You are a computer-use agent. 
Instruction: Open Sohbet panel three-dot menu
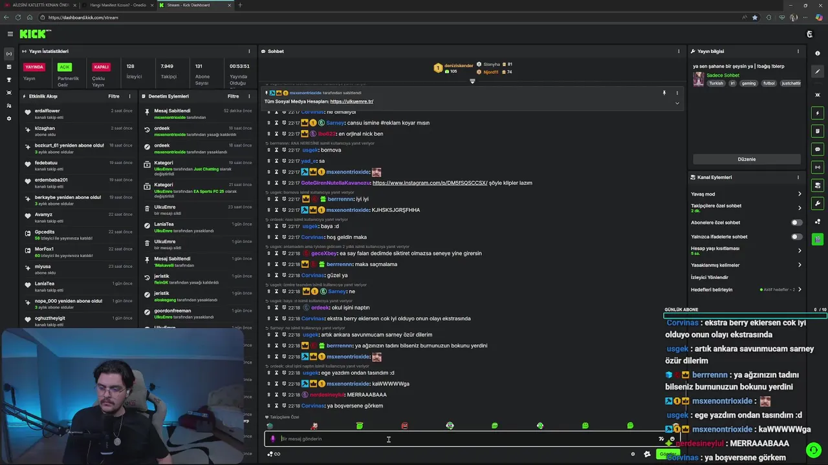[x=679, y=51]
